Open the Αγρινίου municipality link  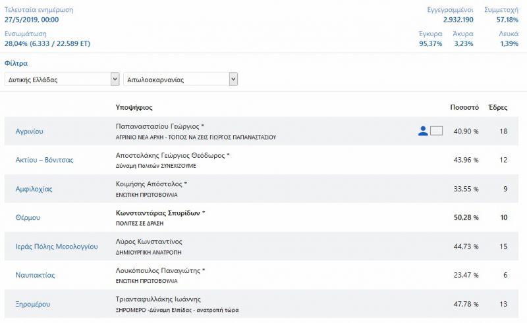click(x=29, y=132)
